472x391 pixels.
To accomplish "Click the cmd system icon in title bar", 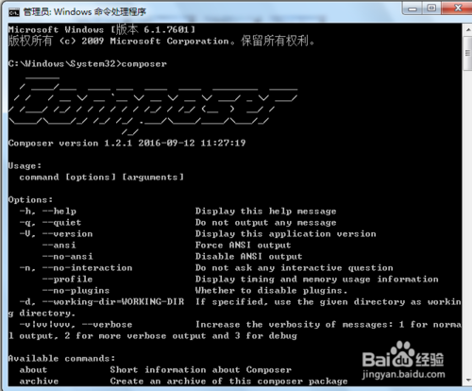I will 13,12.
